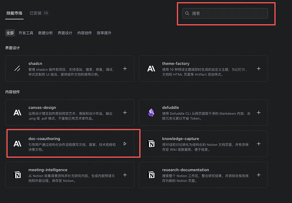Add the knowledge-capture skill with plus icon
292x203 pixels.
[259, 144]
